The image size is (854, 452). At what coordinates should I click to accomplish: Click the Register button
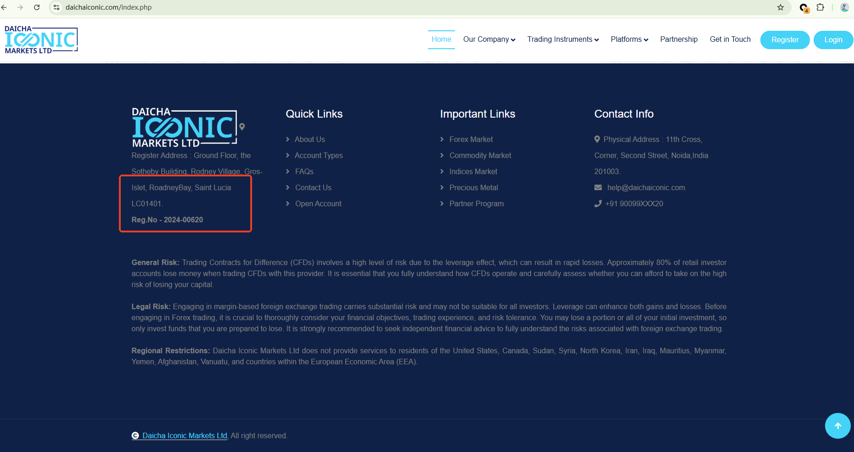(x=785, y=40)
